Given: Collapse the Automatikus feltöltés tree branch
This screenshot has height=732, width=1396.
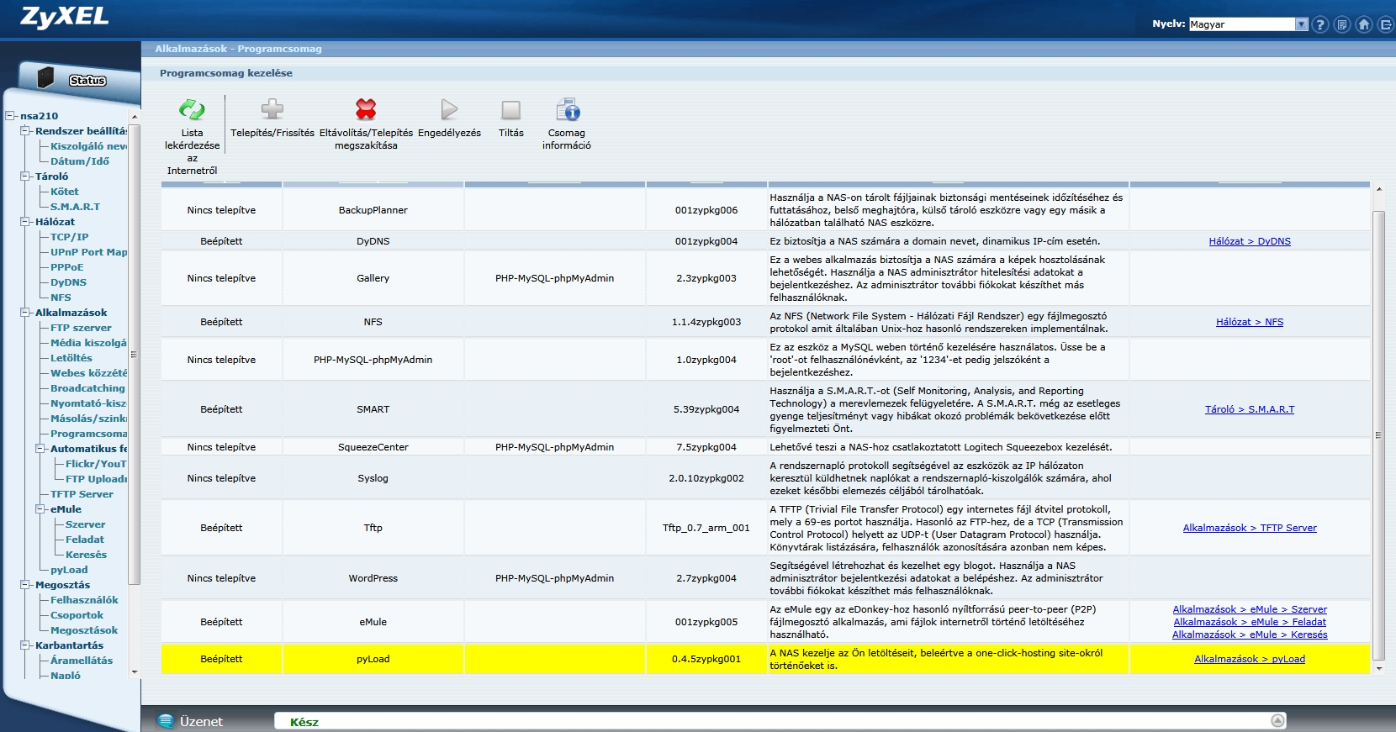Looking at the screenshot, I should (40, 449).
